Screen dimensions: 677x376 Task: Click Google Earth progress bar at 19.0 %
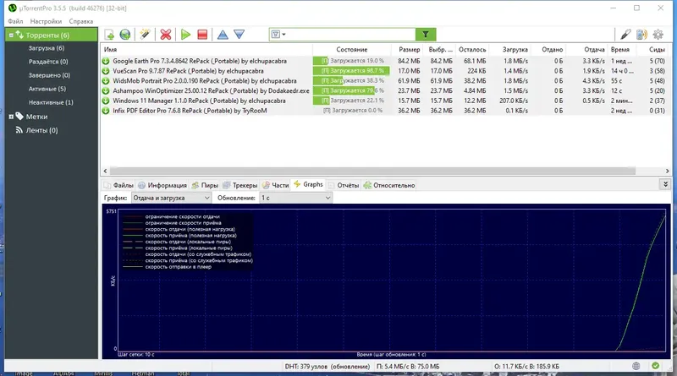351,61
